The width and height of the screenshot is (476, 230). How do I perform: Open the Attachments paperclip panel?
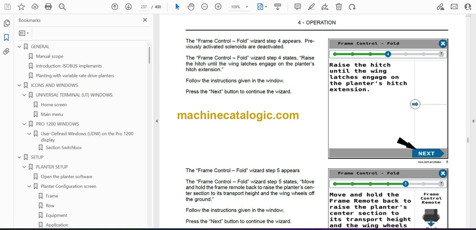pos(6,51)
